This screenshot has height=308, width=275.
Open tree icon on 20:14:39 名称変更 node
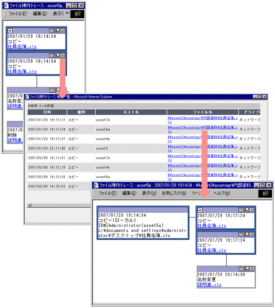[x=247, y=269]
